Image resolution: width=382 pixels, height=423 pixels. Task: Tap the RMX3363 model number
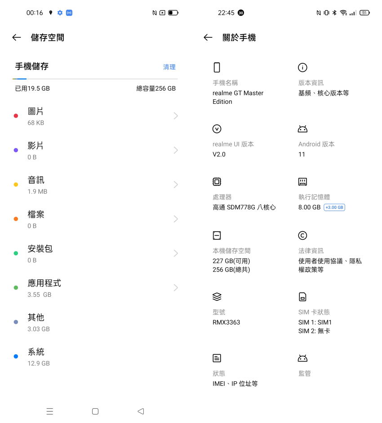(226, 322)
